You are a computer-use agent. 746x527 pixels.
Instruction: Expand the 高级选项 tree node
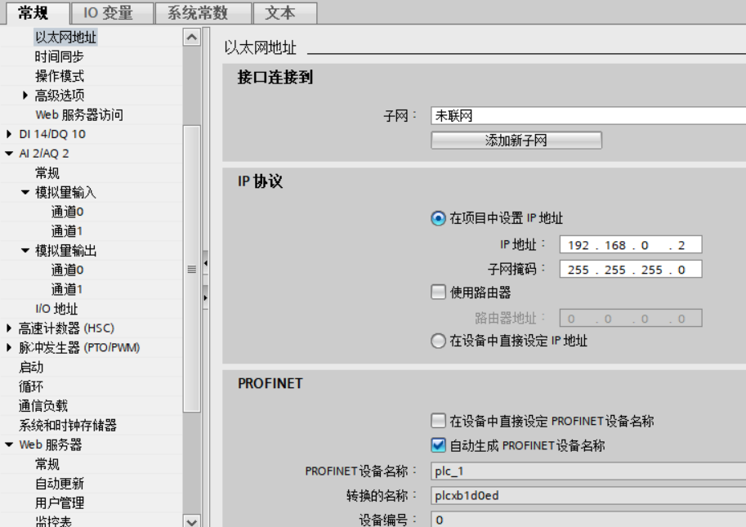click(x=26, y=96)
